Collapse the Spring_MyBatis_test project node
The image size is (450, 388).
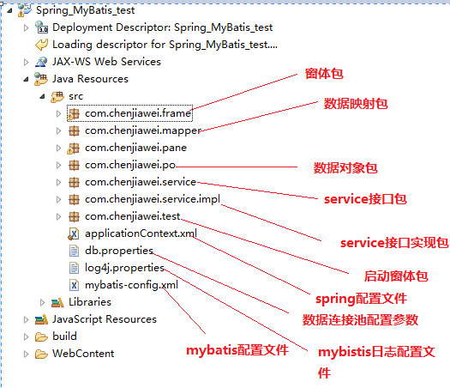click(9, 10)
